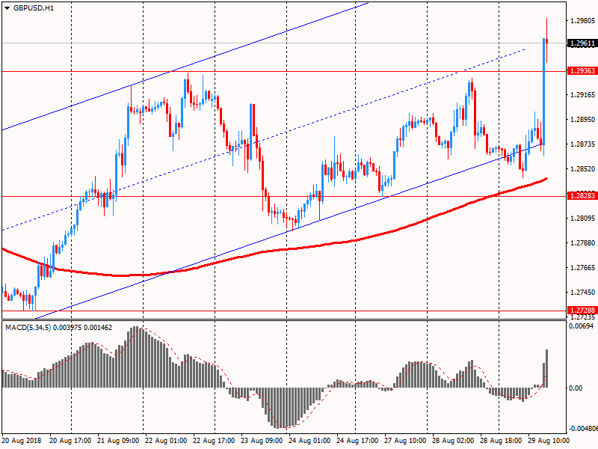This screenshot has width=598, height=449.
Task: Click price scale value 1.27880
Action: tap(582, 242)
